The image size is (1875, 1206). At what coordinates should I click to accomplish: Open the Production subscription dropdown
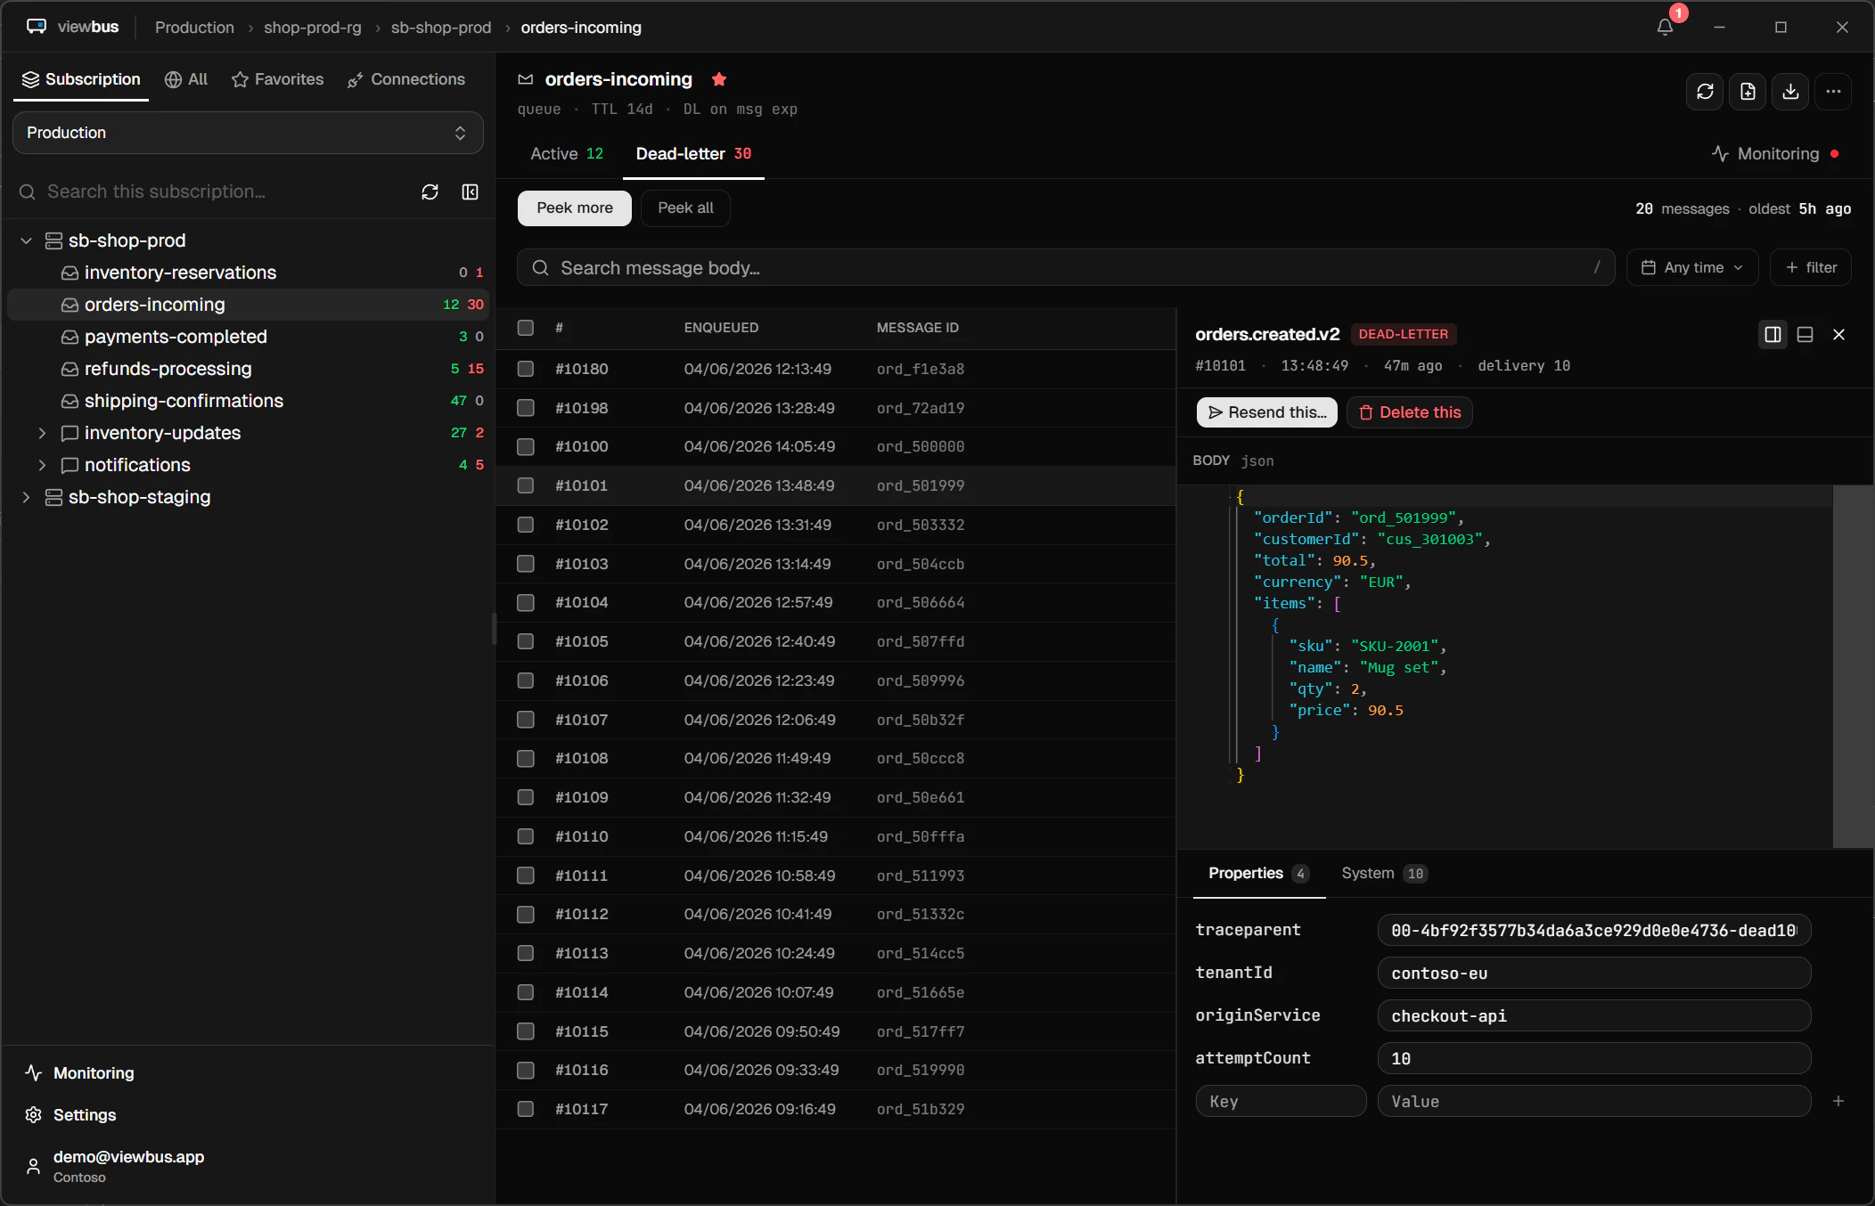click(x=248, y=133)
